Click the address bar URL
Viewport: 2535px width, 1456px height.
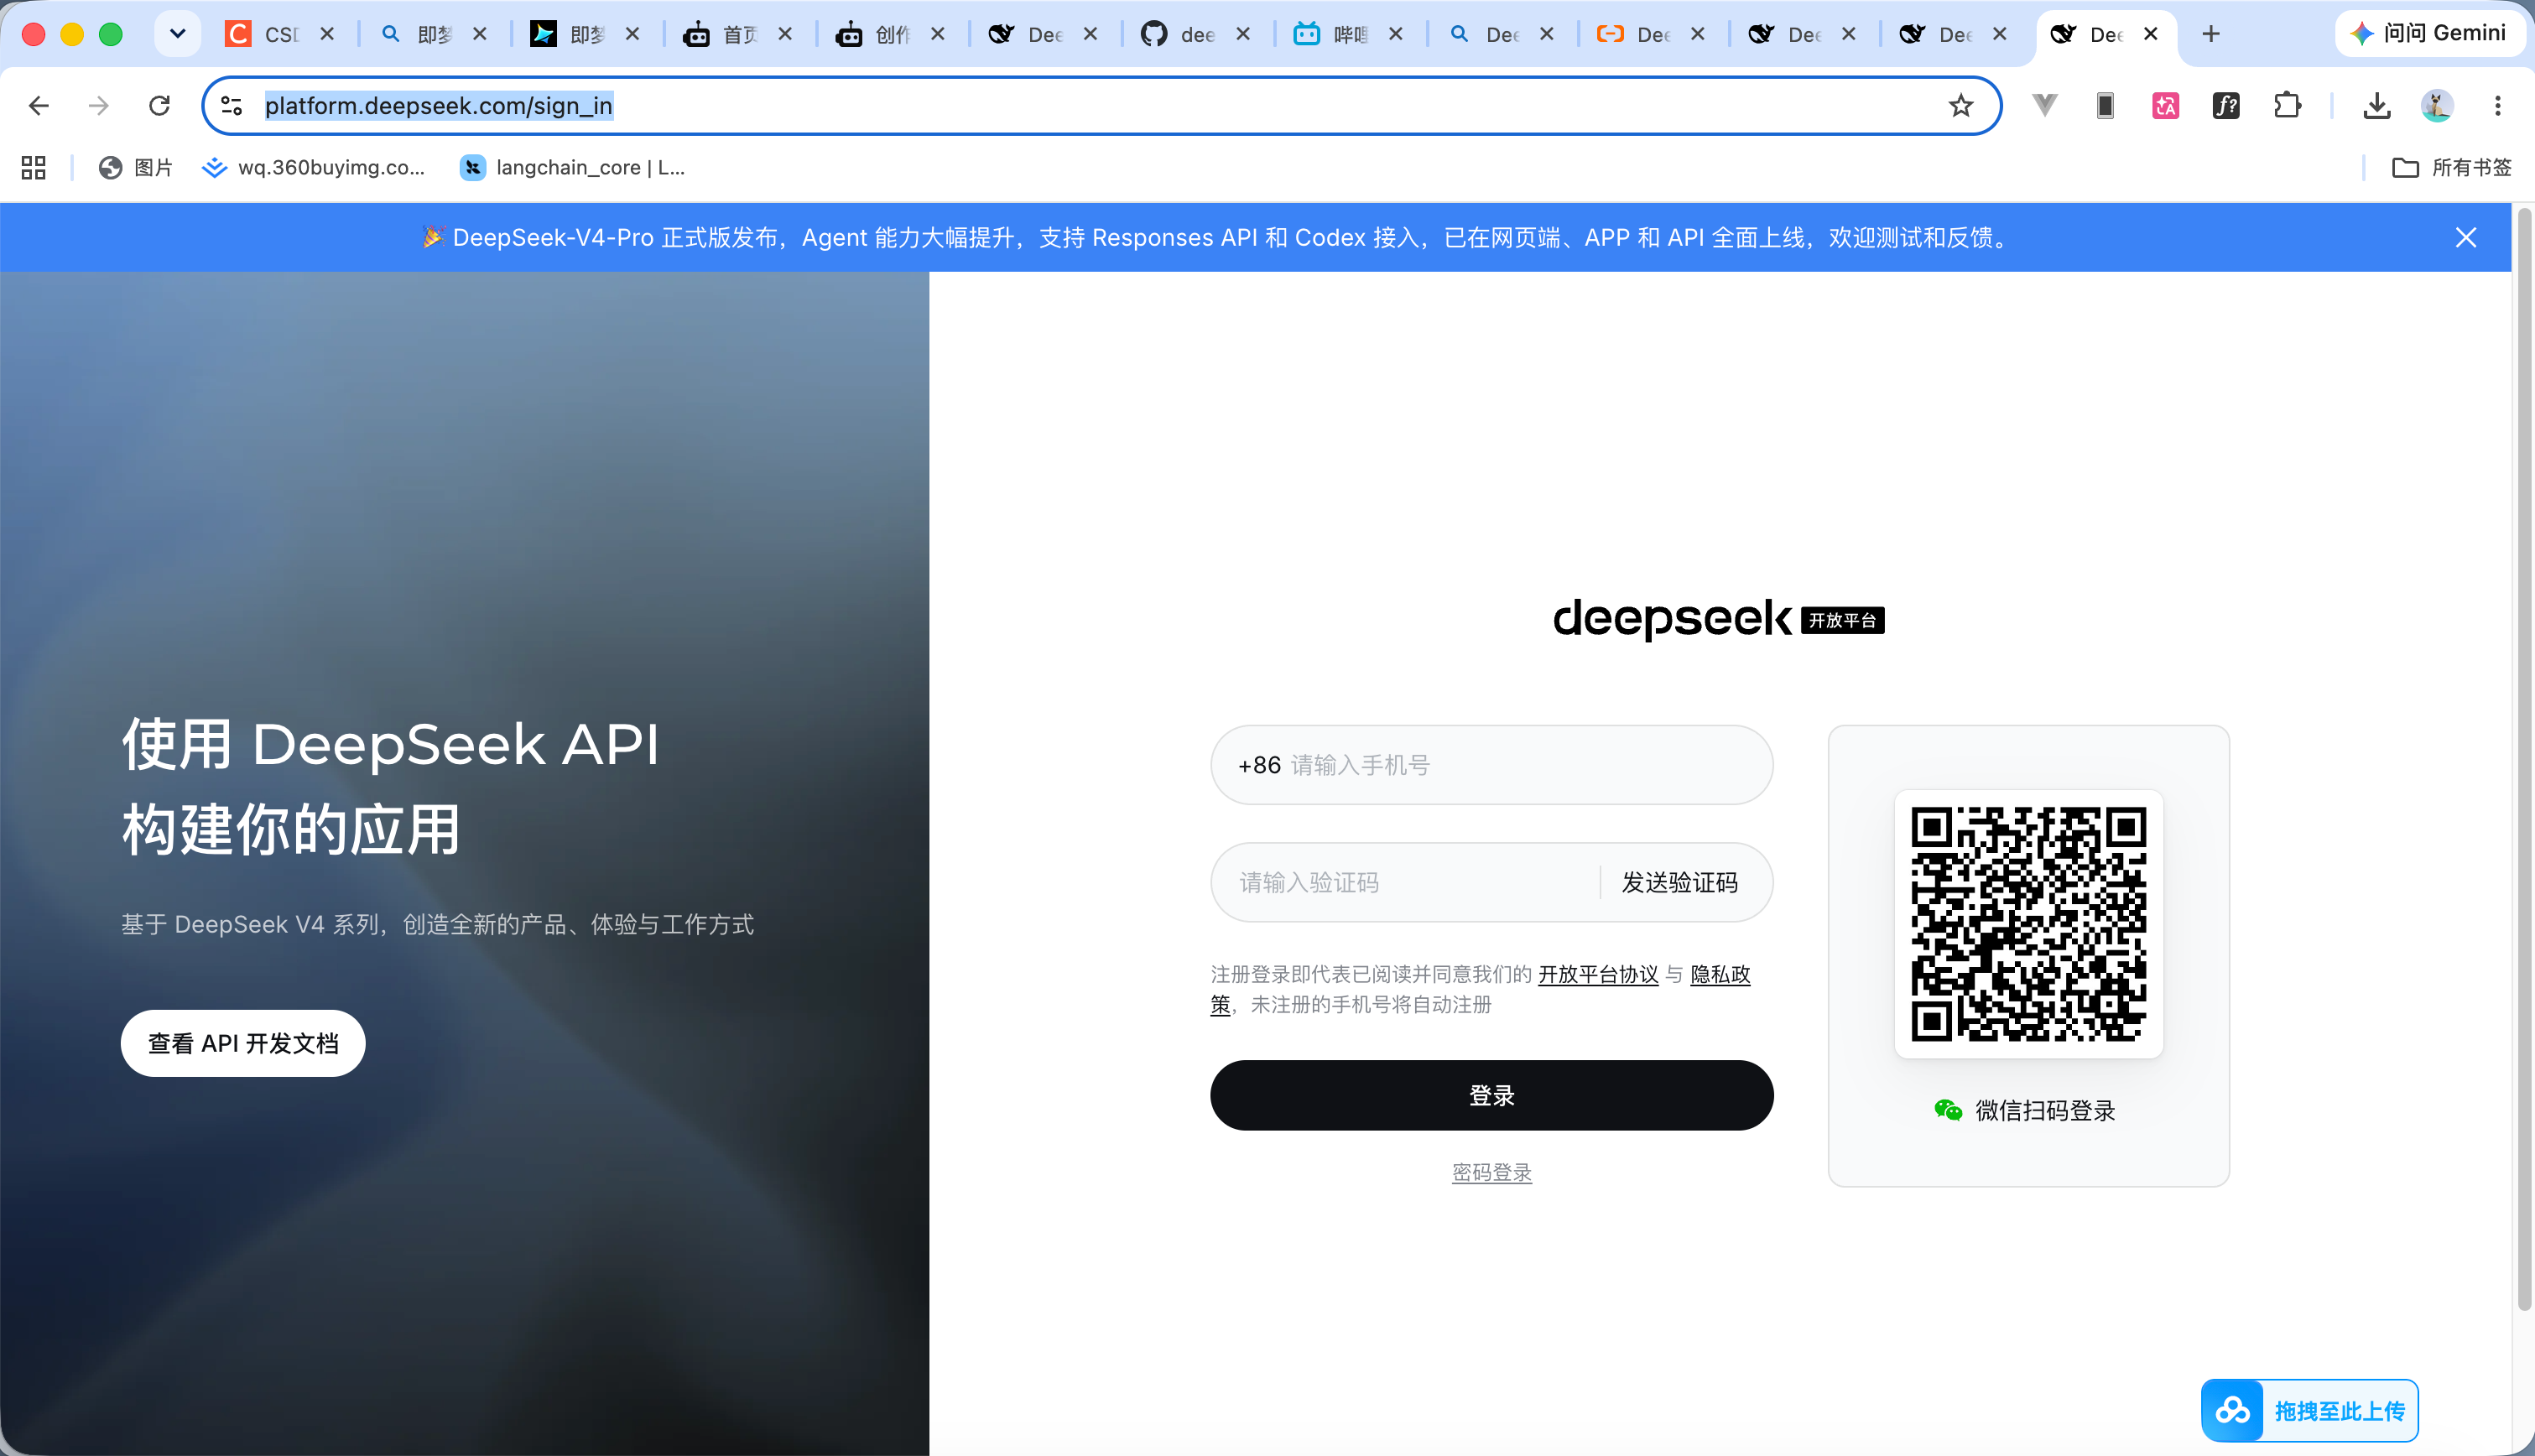[x=438, y=106]
